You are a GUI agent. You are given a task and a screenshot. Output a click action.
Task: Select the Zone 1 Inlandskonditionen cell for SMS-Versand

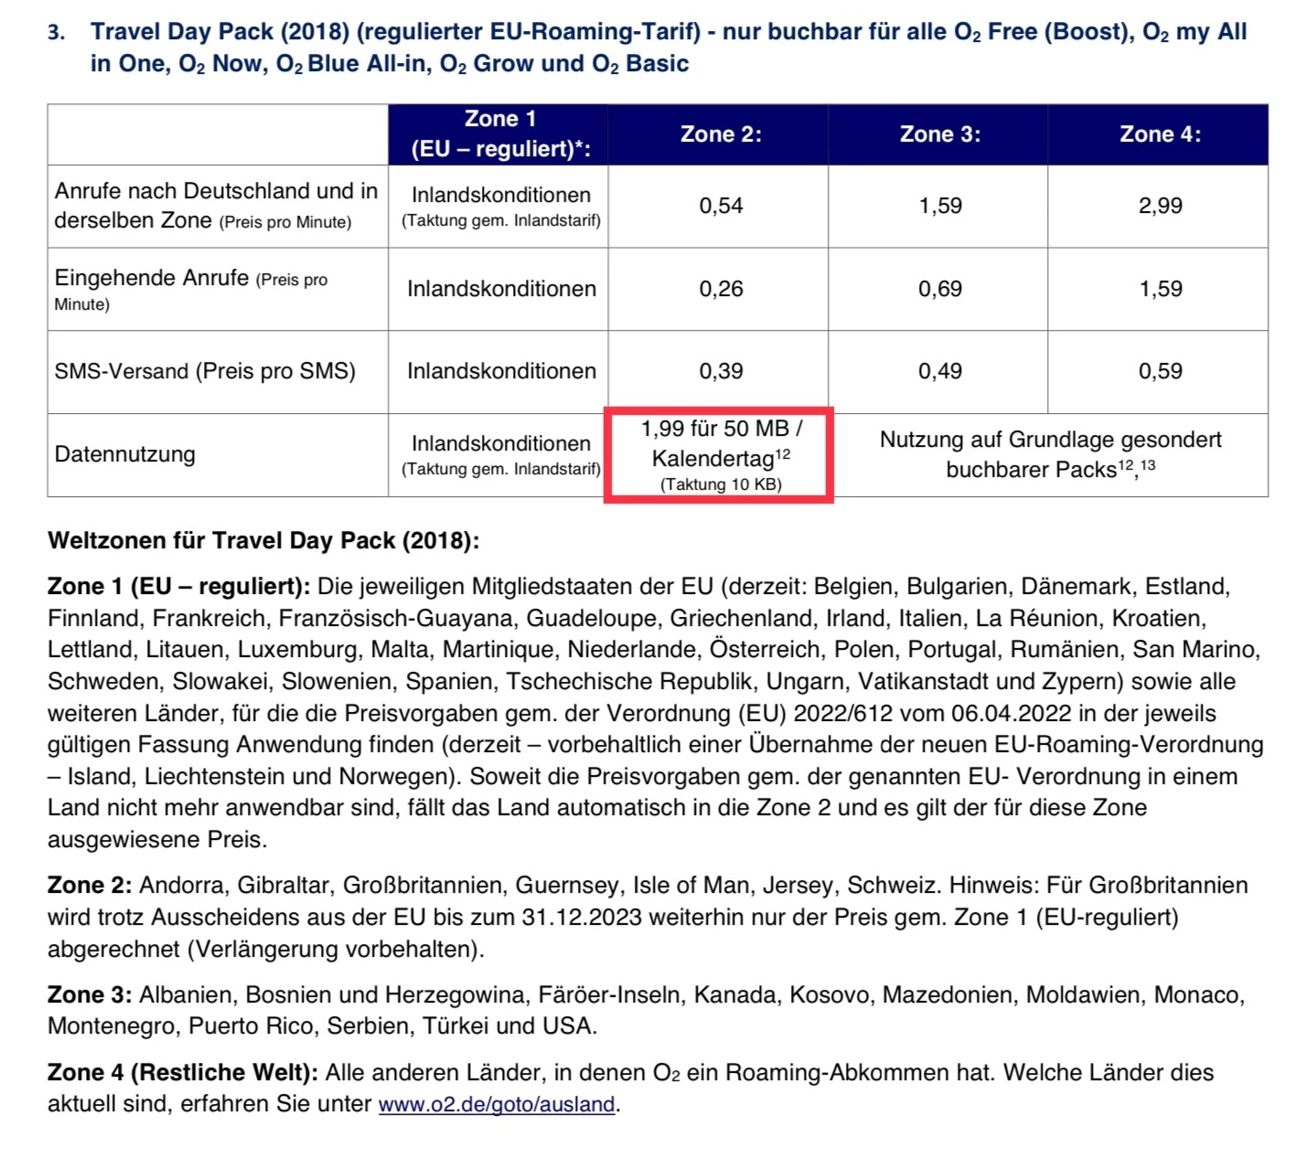(498, 372)
